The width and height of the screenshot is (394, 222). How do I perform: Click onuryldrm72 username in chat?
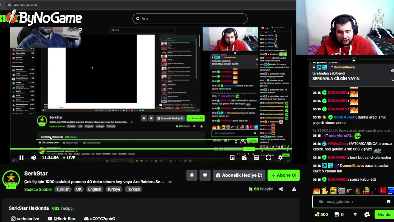click(340, 135)
